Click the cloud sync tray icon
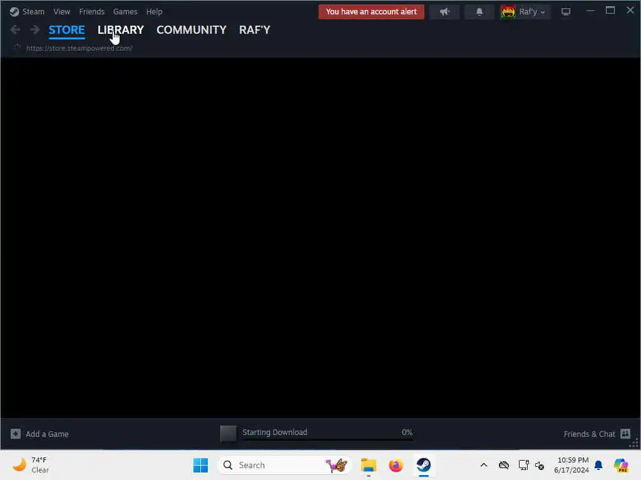Viewport: 641px width, 480px height. 504,465
